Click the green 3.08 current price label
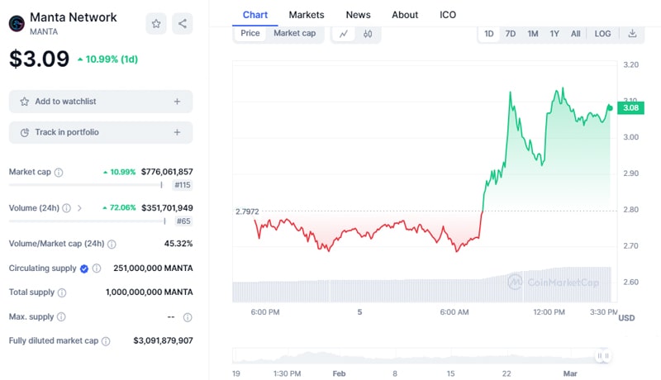 [x=630, y=108]
